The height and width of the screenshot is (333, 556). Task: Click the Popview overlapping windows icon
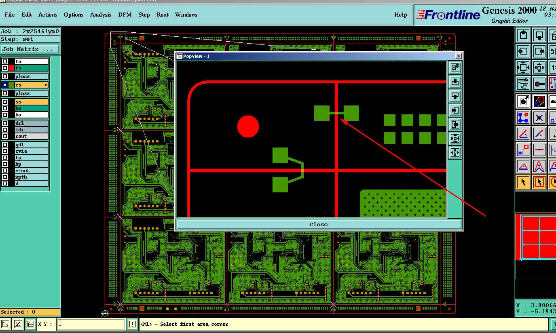455,67
